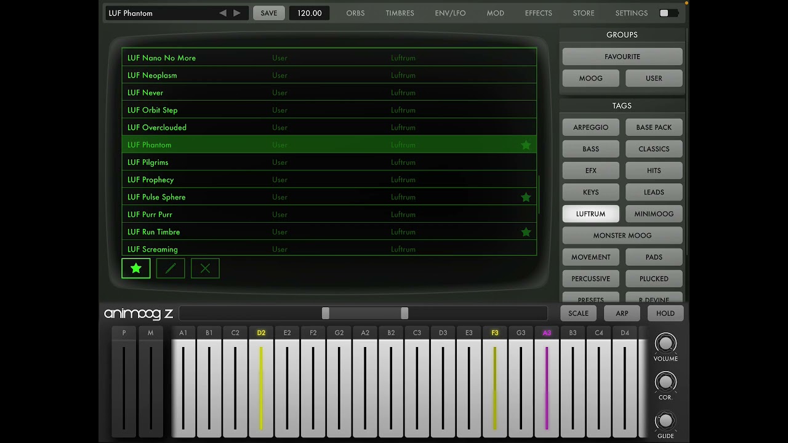Select preset LUF Prophecy

329,180
